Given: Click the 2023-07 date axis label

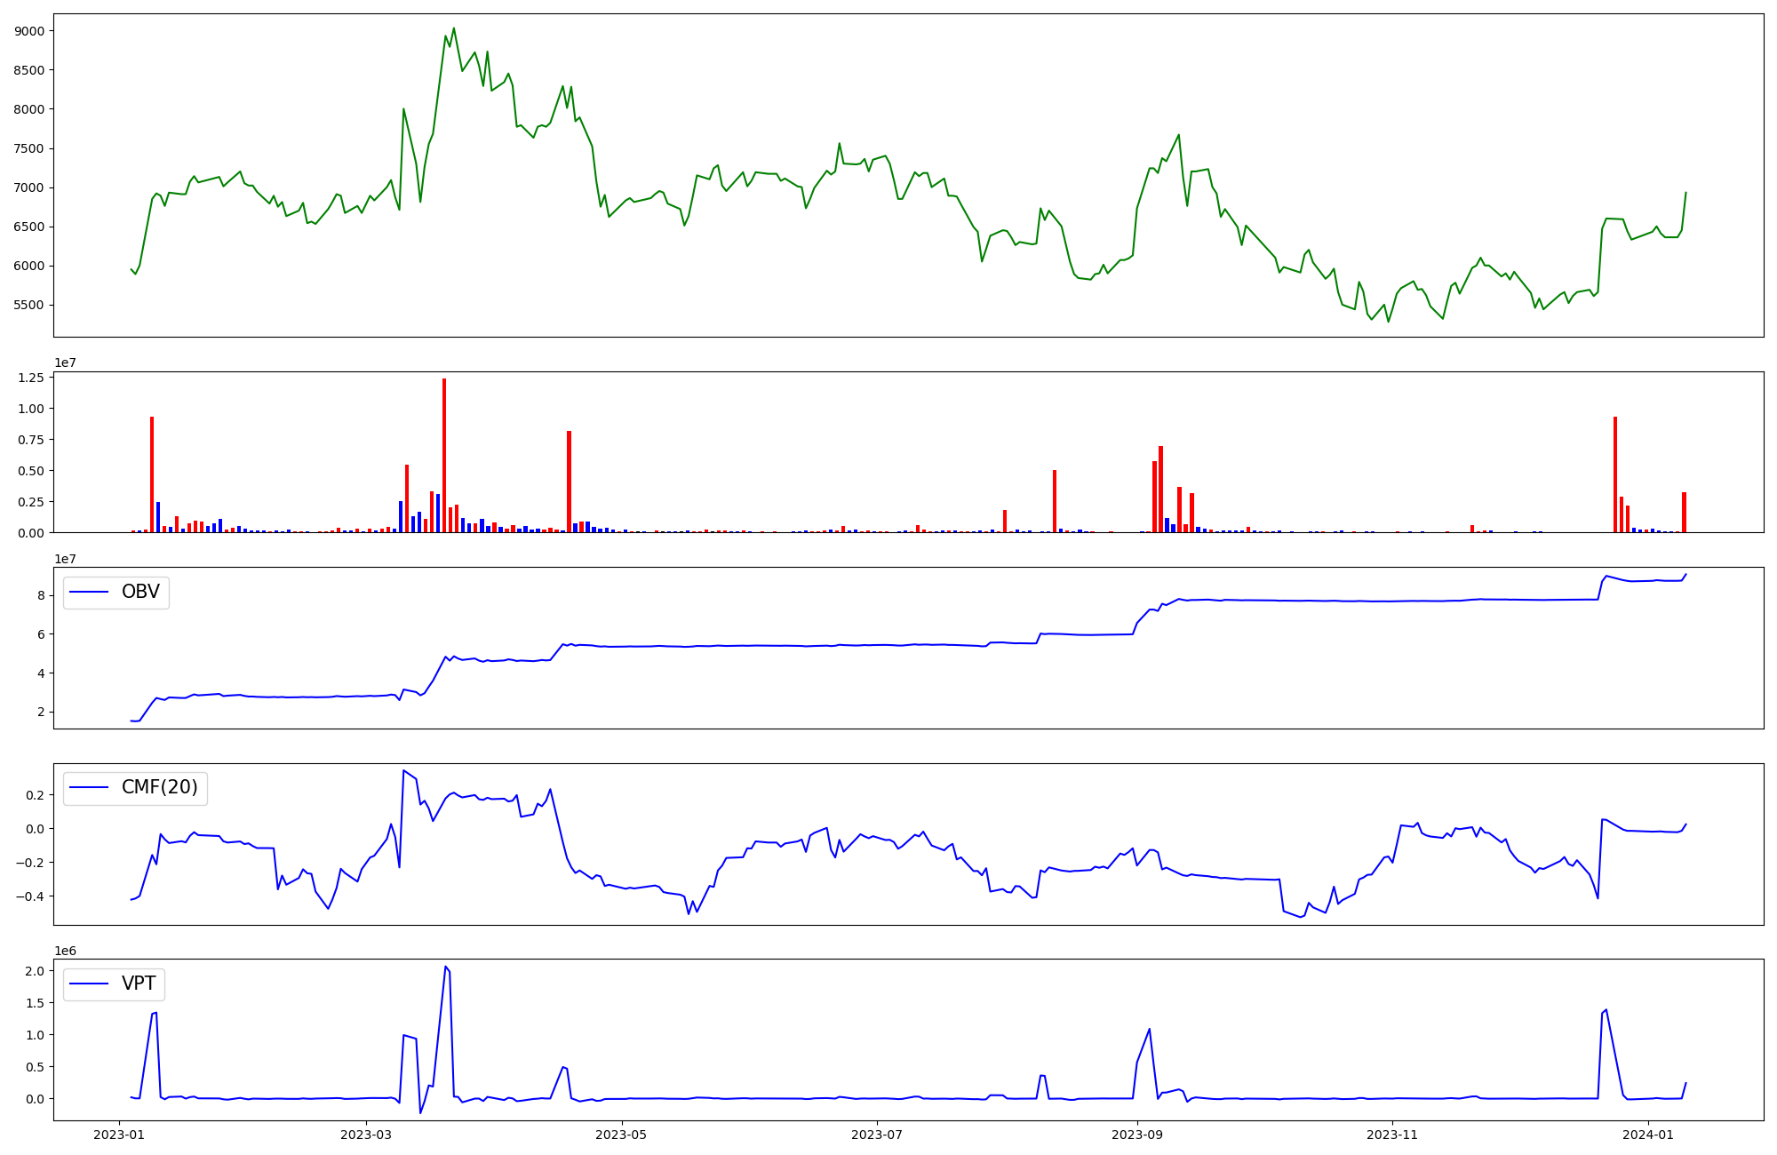Looking at the screenshot, I should [877, 1135].
